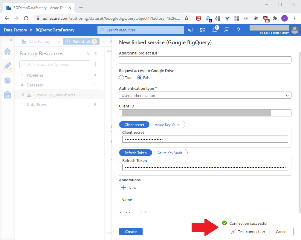The width and height of the screenshot is (301, 240).
Task: Switch Client secret to Azure Key Vault
Action: click(167, 125)
